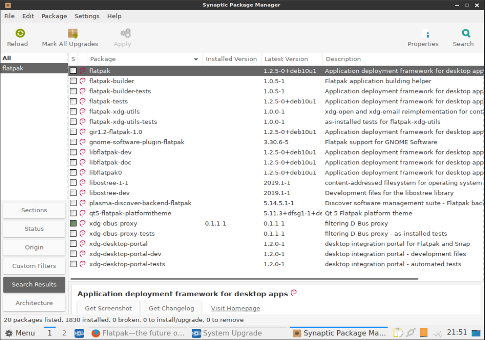Open the Help menu
Image resolution: width=485 pixels, height=340 pixels.
point(114,16)
